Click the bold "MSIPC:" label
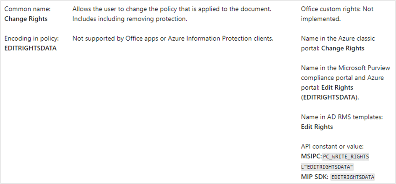 pos(311,156)
